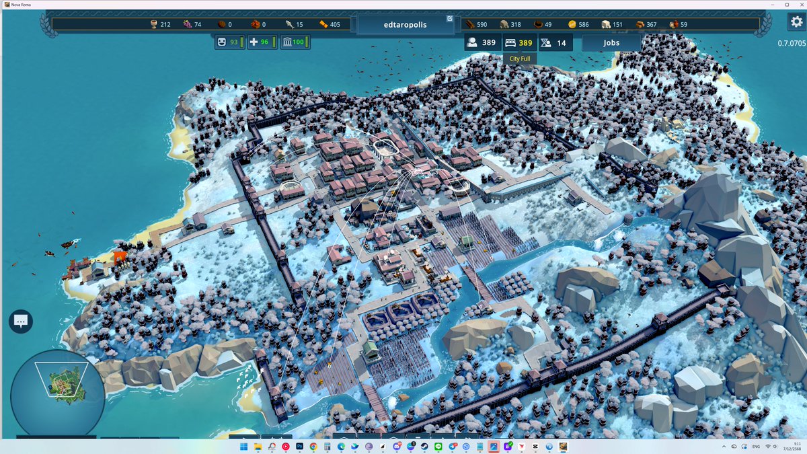
Task: Open the settings gear menu
Action: (x=797, y=22)
